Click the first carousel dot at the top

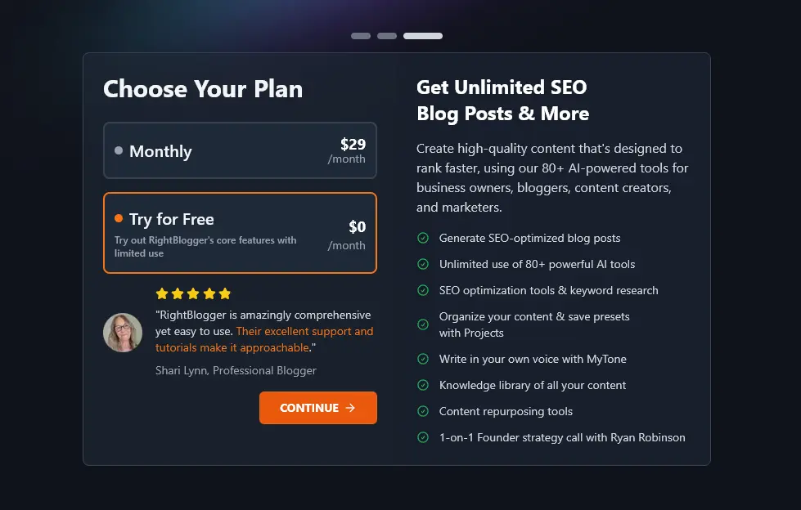click(x=360, y=36)
